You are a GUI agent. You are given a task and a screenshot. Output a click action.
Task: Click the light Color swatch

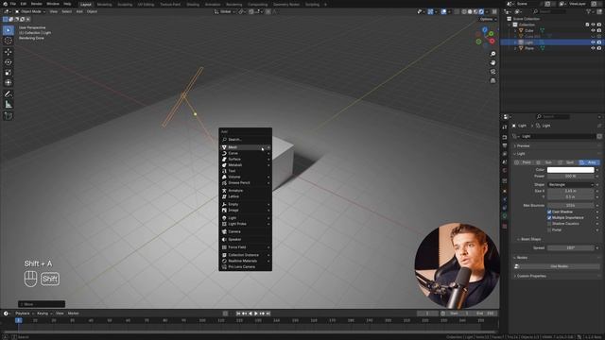point(570,170)
